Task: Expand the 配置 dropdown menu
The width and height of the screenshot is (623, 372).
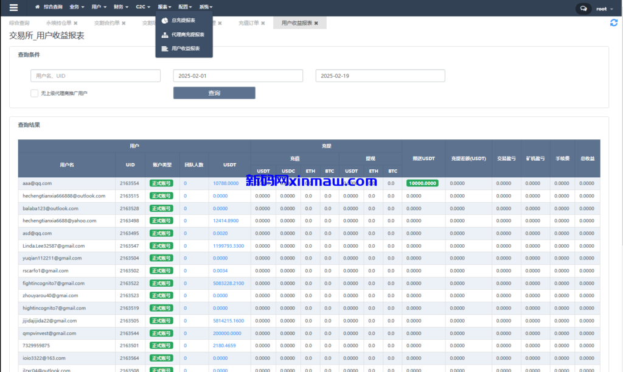Action: (x=184, y=7)
